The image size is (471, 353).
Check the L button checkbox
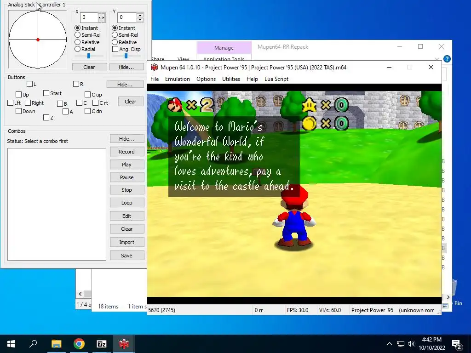click(30, 84)
